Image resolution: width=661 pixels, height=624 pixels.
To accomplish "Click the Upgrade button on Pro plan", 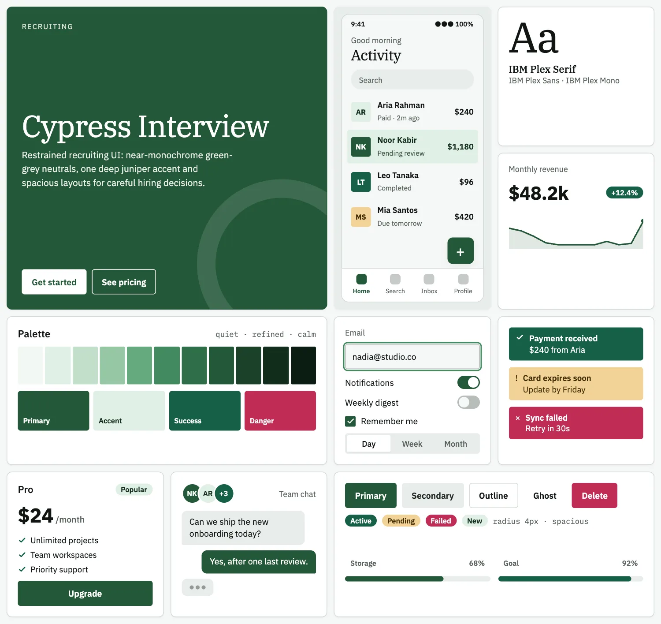I will [x=85, y=594].
